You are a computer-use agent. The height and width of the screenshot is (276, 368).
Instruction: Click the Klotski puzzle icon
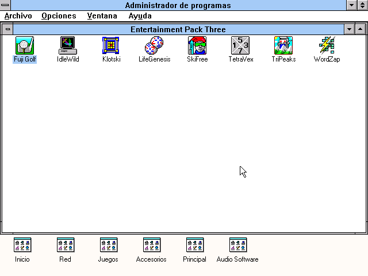click(111, 45)
